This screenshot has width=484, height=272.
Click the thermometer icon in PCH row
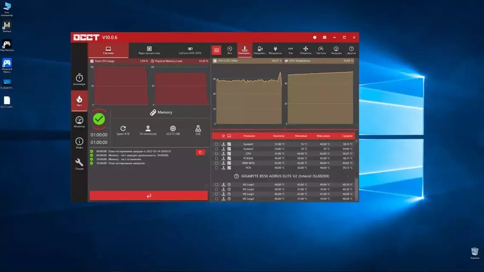(223, 168)
